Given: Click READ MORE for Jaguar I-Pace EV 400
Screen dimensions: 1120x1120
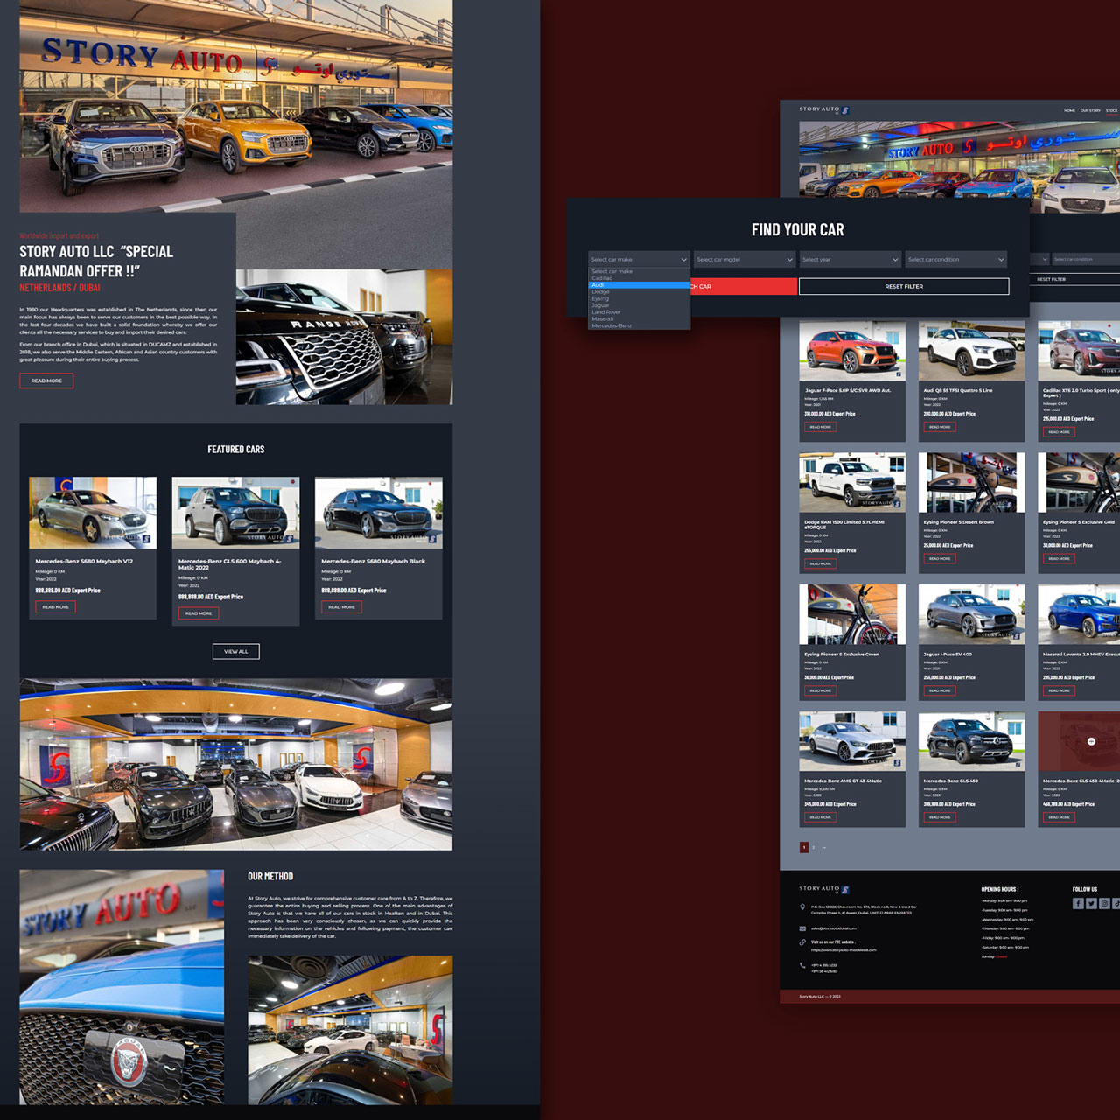Looking at the screenshot, I should point(940,690).
